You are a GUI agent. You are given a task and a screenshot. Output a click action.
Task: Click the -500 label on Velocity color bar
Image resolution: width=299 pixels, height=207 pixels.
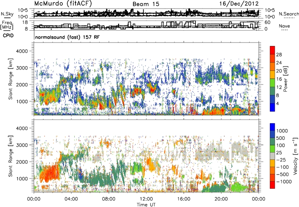click(283, 174)
